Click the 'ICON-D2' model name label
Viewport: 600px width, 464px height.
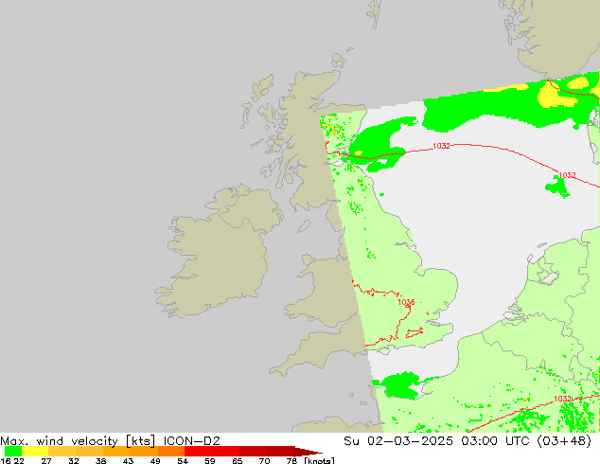point(192,441)
